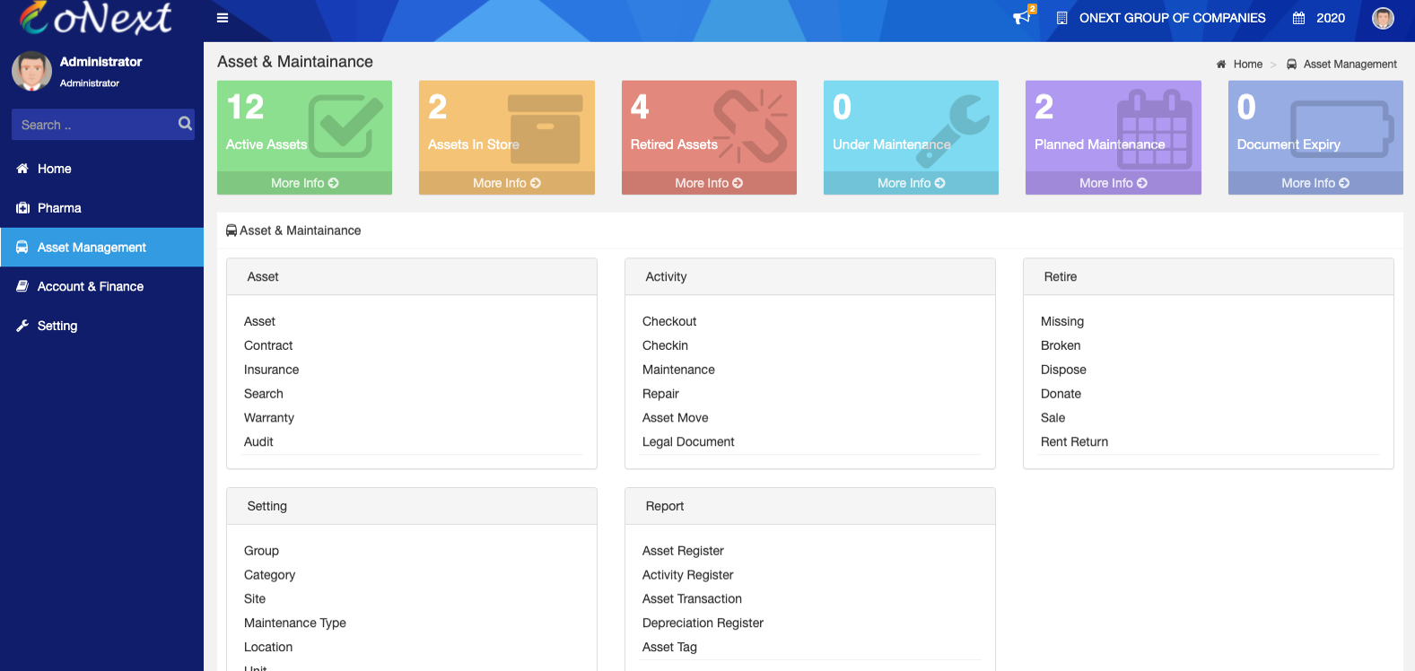This screenshot has height=671, width=1415.
Task: Open the user avatar in top bar
Action: (x=1383, y=18)
